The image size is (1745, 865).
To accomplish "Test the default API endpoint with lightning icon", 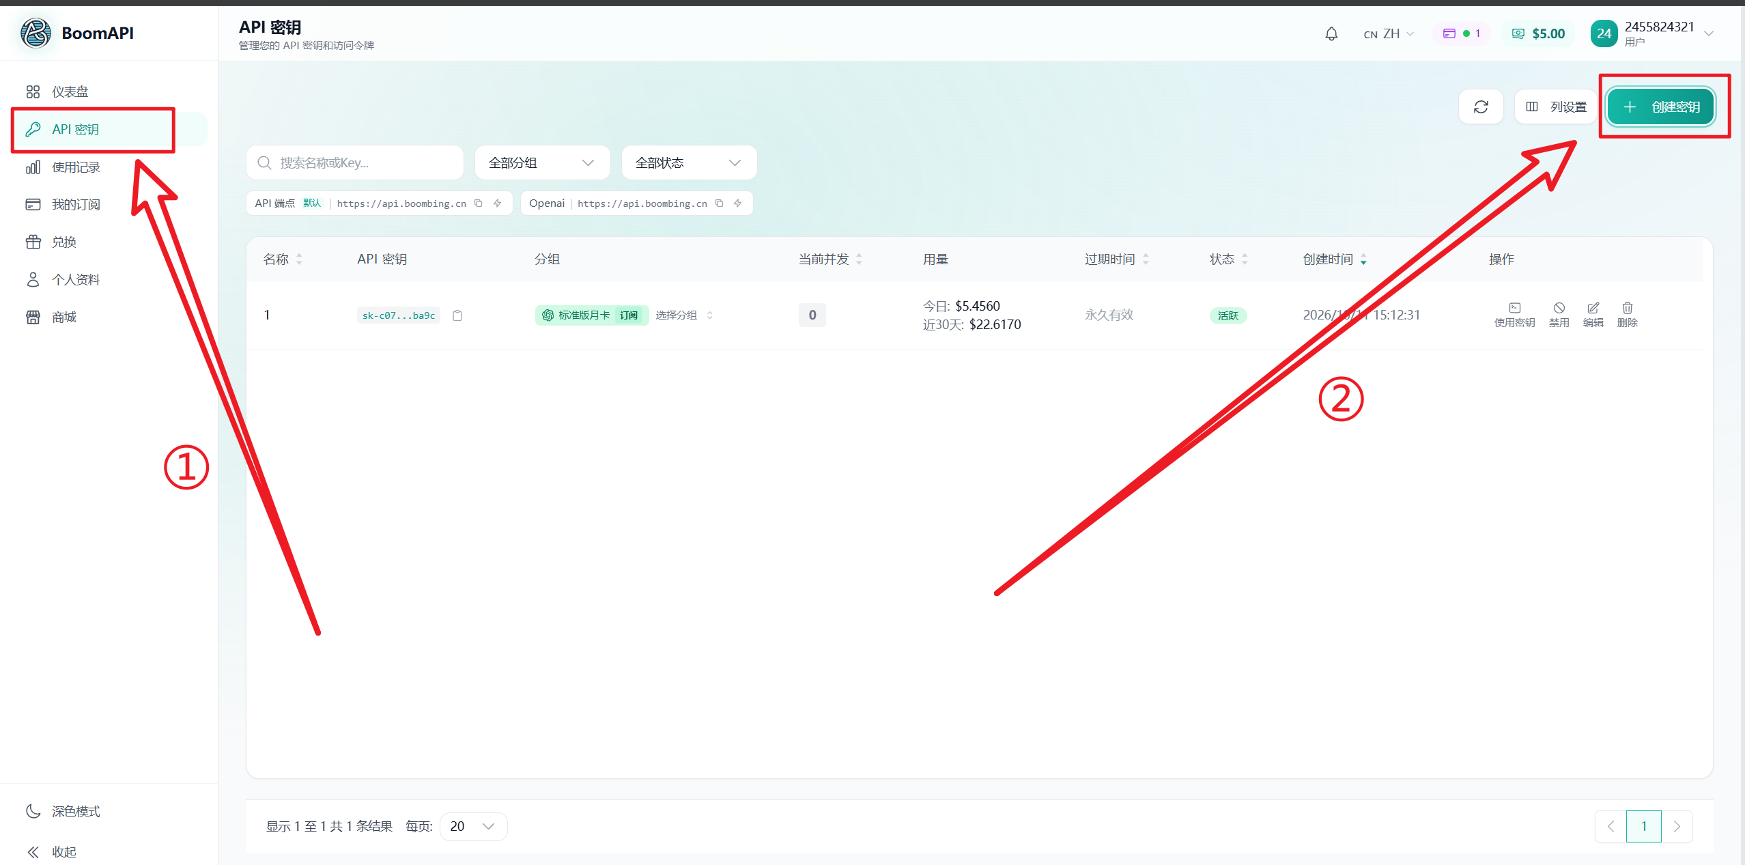I will [x=498, y=203].
